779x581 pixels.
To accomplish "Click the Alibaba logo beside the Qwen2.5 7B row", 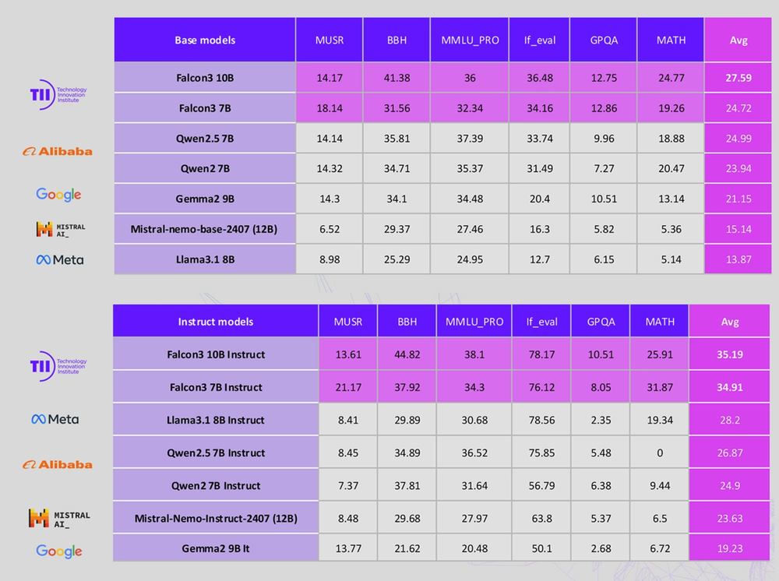I will point(58,151).
